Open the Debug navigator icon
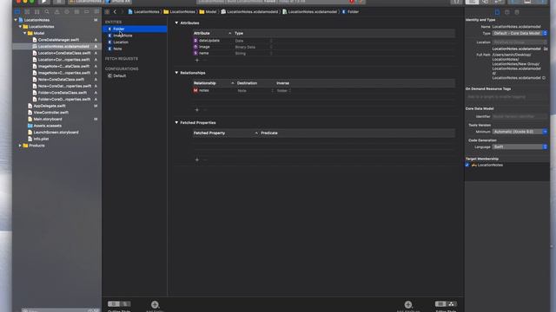Viewport: 556px width, 312px height. [76, 11]
